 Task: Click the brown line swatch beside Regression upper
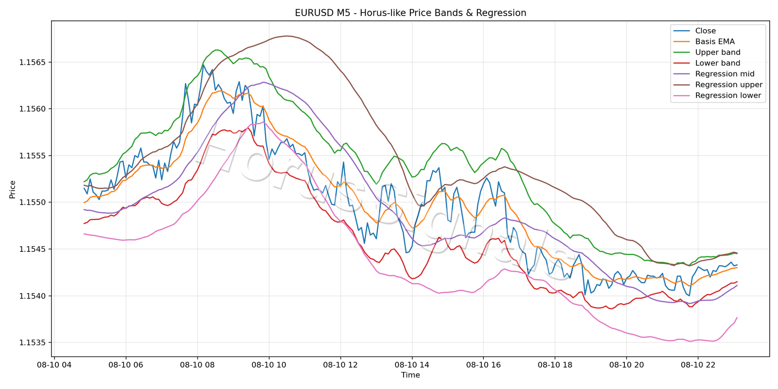pyautogui.click(x=682, y=85)
